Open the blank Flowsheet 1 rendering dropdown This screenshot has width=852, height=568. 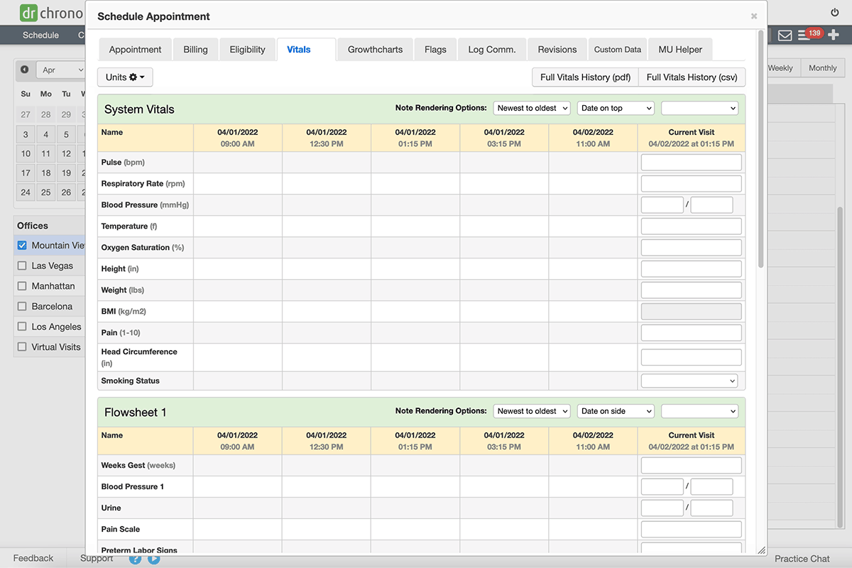point(699,411)
